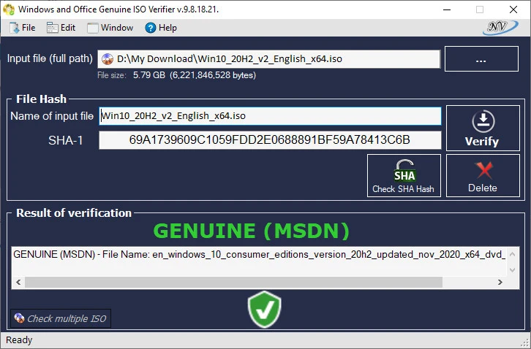Click the resize grip in status bar
The image size is (531, 349).
click(x=525, y=343)
